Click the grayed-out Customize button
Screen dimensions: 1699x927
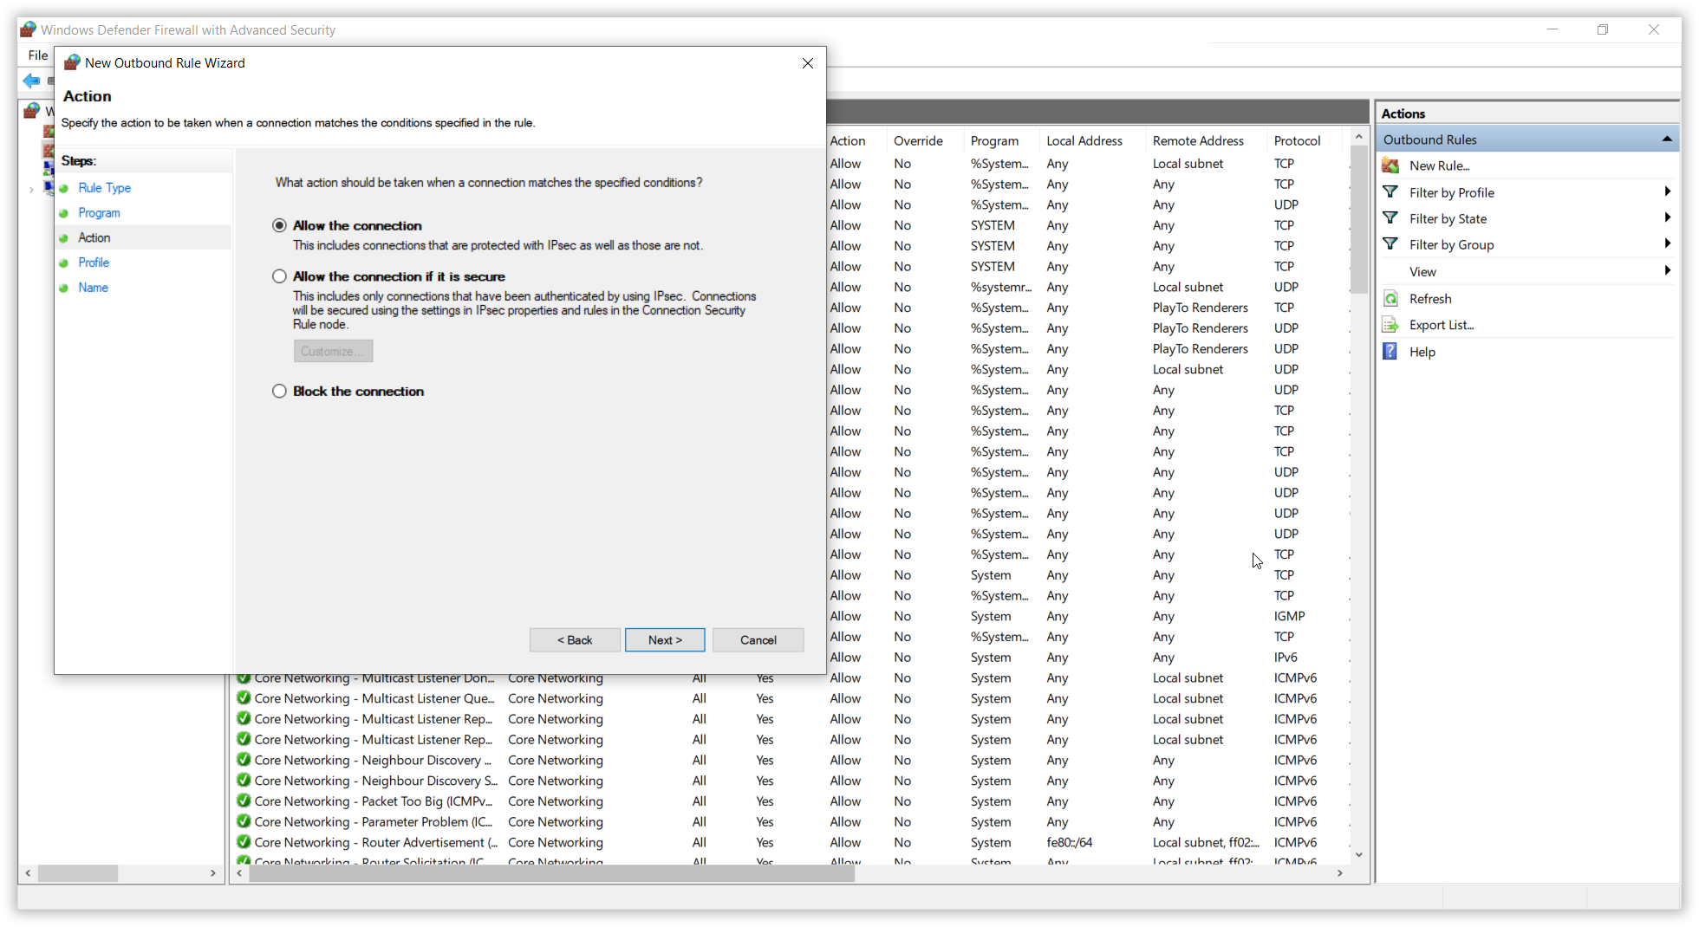[x=333, y=351]
